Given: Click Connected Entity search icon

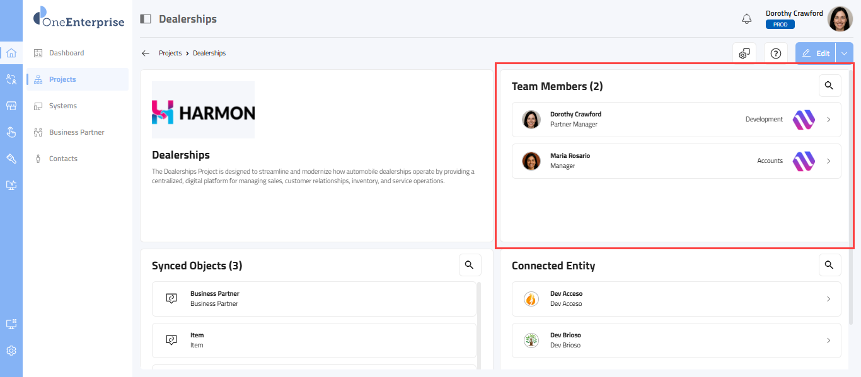Looking at the screenshot, I should tap(829, 265).
